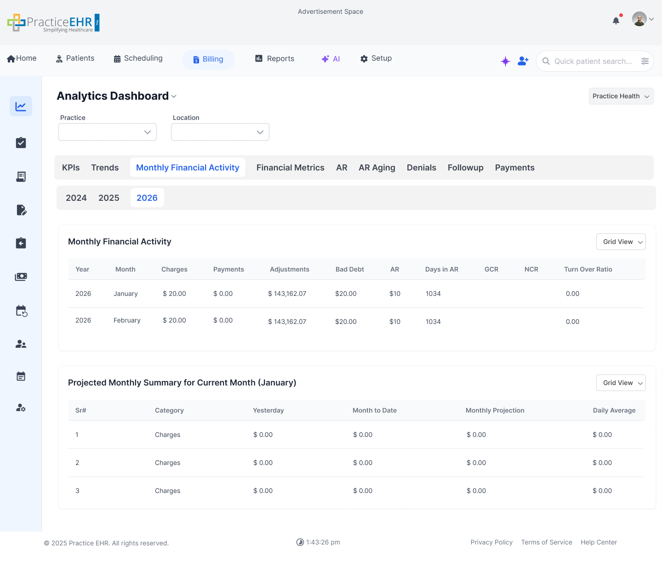This screenshot has height=561, width=662.
Task: Open the Grid View dropdown for Monthly Financial Activity
Action: 621,242
